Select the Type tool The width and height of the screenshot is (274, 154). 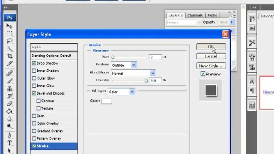pyautogui.click(x=9, y=143)
